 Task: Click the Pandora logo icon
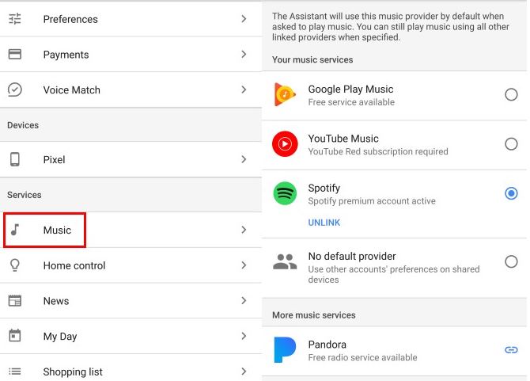click(285, 350)
